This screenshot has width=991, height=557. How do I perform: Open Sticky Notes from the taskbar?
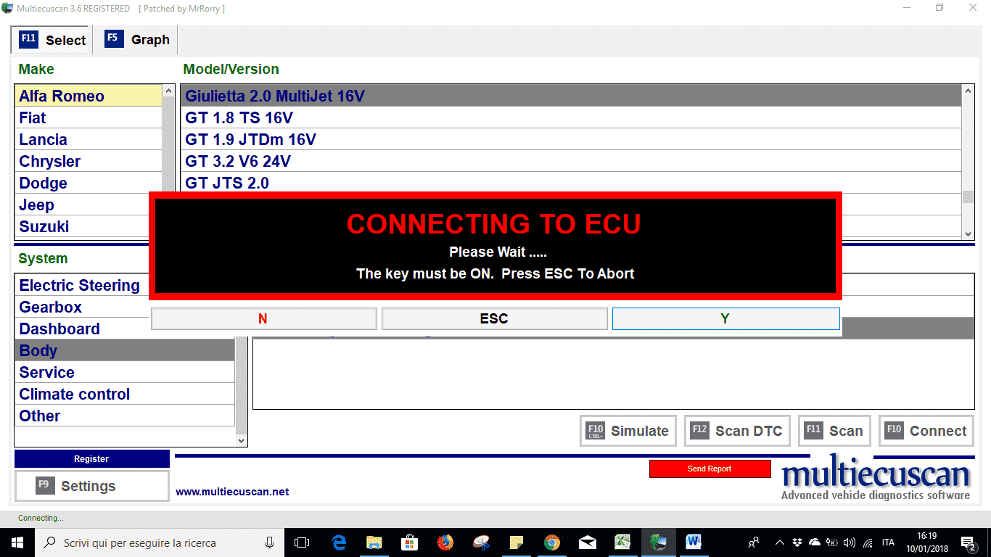[x=517, y=542]
